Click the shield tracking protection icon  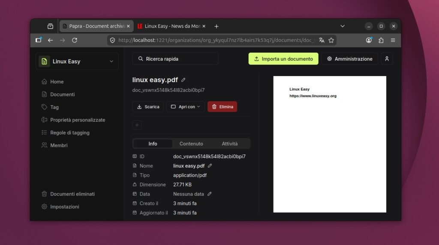point(113,40)
